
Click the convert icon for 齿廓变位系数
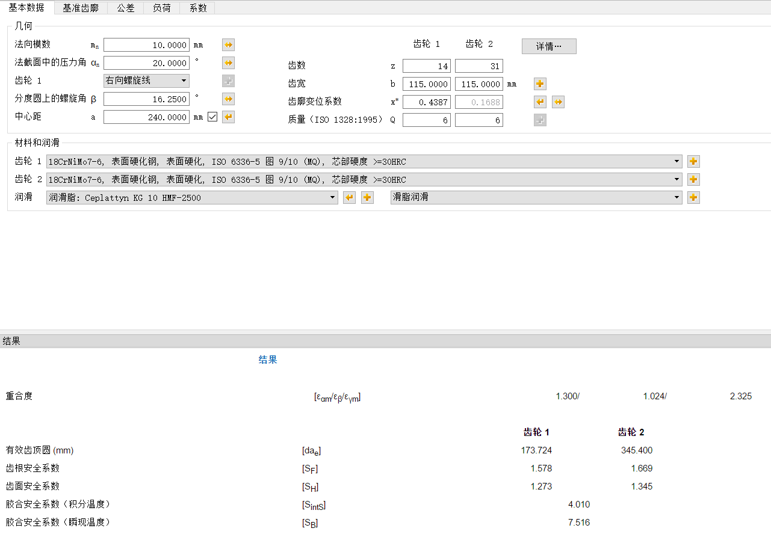point(558,102)
